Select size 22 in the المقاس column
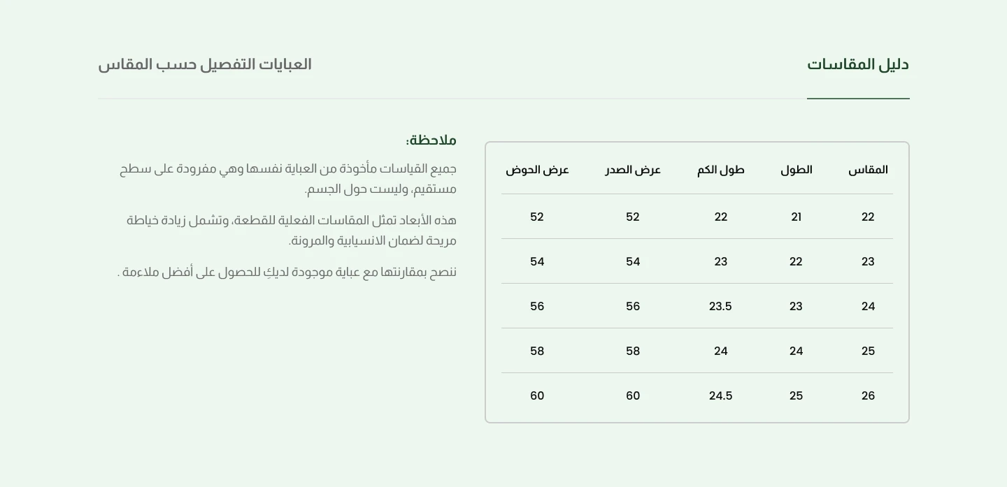 [868, 217]
